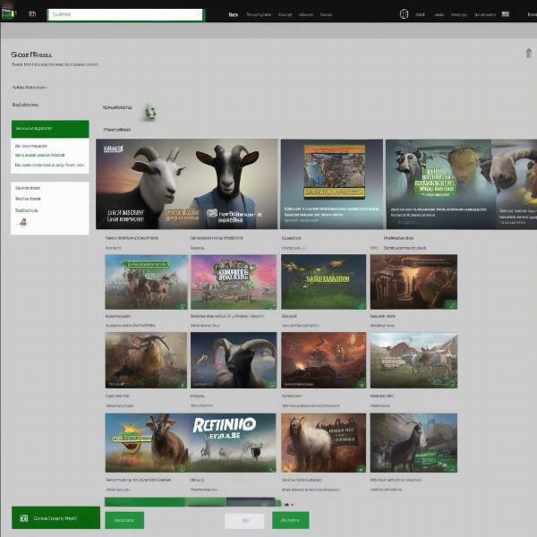The image size is (537, 537).
Task: Select the green highlighted sidebar header item
Action: point(50,129)
